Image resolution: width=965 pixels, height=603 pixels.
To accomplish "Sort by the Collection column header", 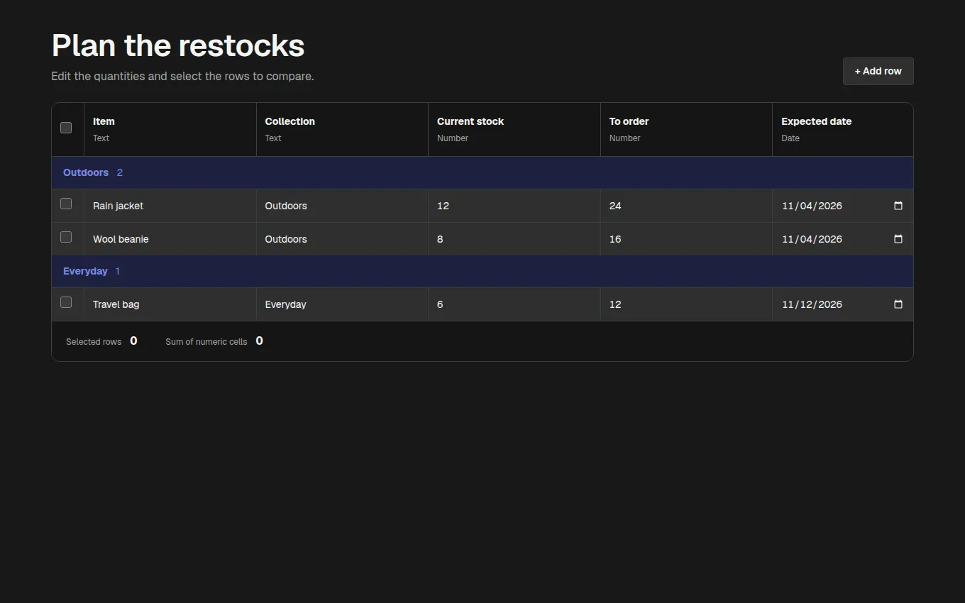I will coord(342,129).
